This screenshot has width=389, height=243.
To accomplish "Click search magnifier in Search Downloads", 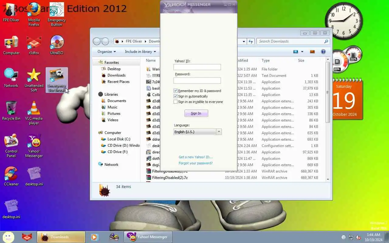I will [326, 41].
